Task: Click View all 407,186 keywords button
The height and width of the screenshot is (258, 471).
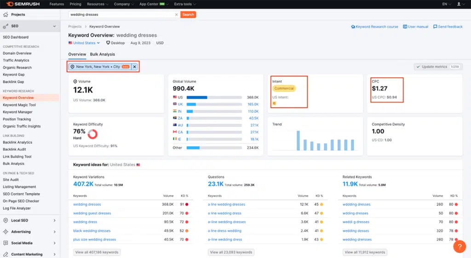Action: point(97,252)
